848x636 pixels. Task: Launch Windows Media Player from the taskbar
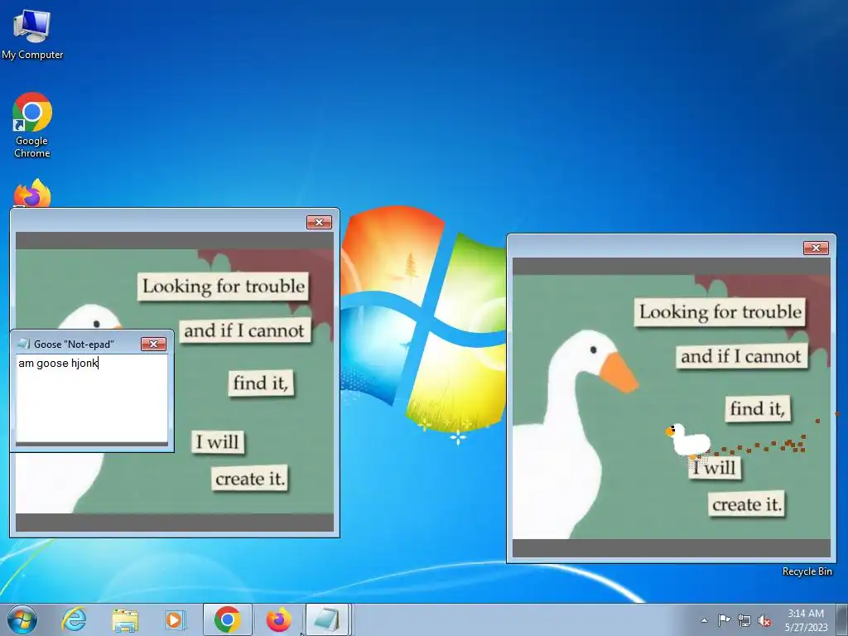click(x=176, y=619)
